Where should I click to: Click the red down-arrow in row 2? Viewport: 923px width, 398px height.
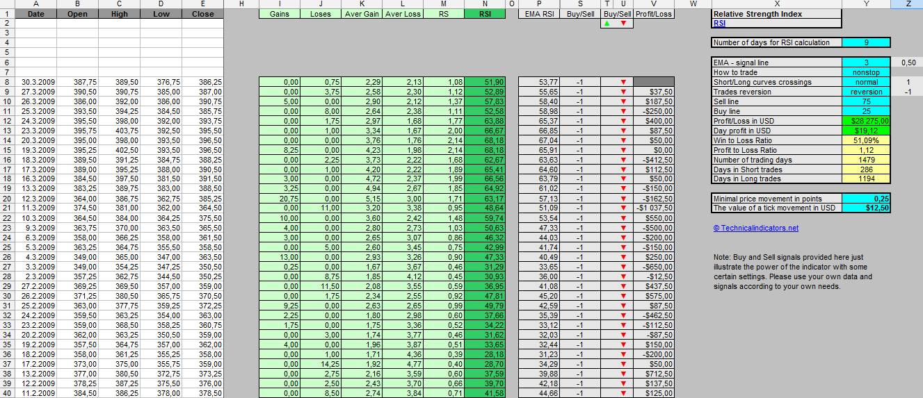623,23
